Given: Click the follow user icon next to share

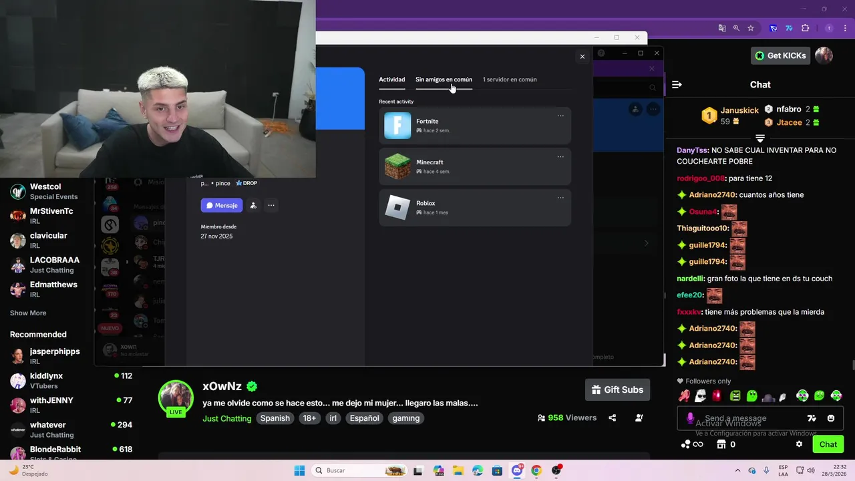Looking at the screenshot, I should coord(639,418).
